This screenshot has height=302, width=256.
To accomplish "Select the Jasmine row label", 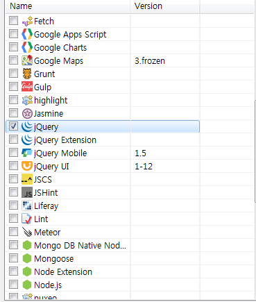I will click(x=49, y=114).
